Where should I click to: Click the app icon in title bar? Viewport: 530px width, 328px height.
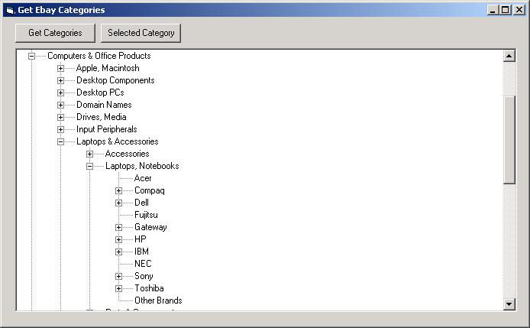pyautogui.click(x=9, y=10)
